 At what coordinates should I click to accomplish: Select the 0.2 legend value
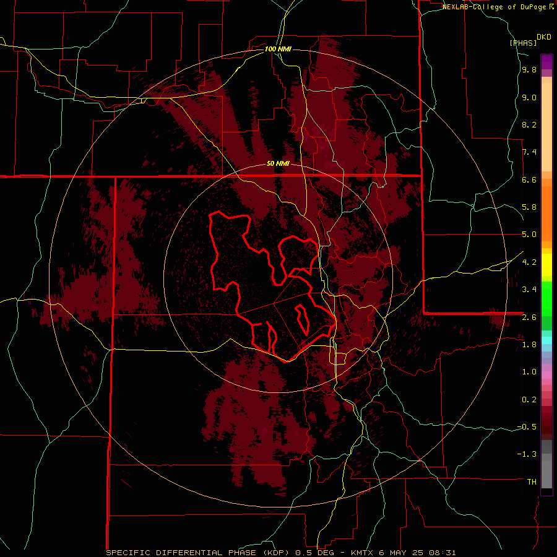(x=529, y=400)
